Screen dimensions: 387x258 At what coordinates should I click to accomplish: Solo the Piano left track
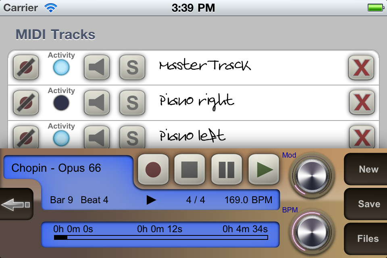click(x=132, y=137)
